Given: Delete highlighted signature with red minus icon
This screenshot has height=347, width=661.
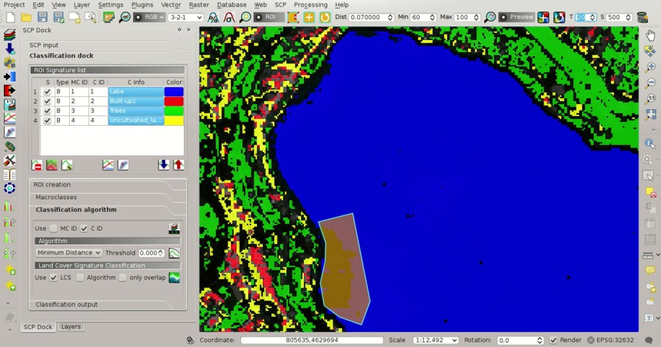Looking at the screenshot, I should click(x=37, y=165).
